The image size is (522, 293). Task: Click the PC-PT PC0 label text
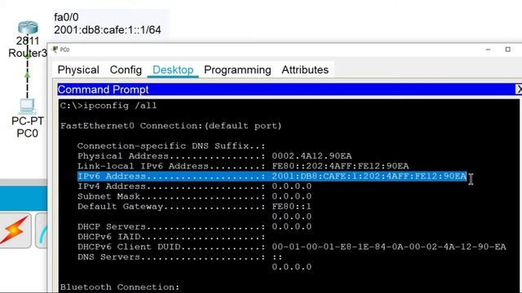click(x=27, y=127)
